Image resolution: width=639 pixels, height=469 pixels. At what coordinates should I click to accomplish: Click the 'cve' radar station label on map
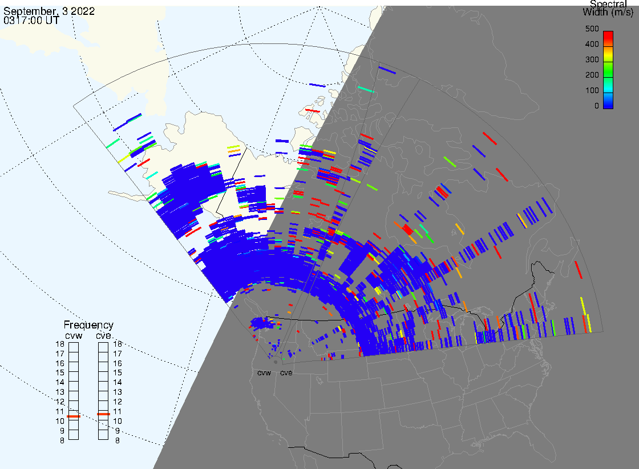[286, 373]
